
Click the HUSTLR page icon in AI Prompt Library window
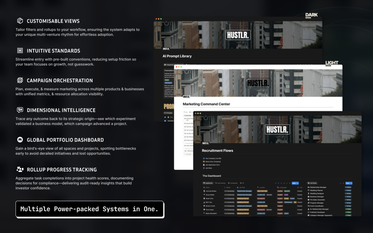pyautogui.click(x=166, y=49)
